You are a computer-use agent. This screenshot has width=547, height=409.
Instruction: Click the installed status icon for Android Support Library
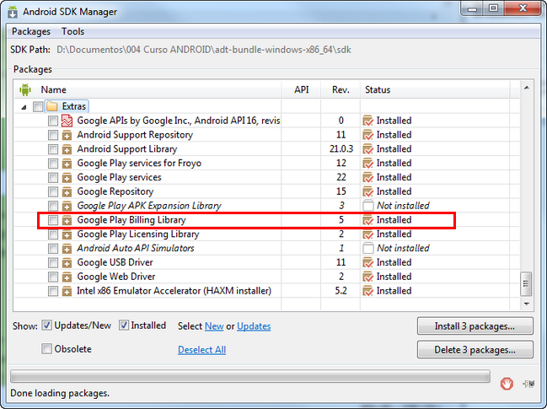point(368,149)
